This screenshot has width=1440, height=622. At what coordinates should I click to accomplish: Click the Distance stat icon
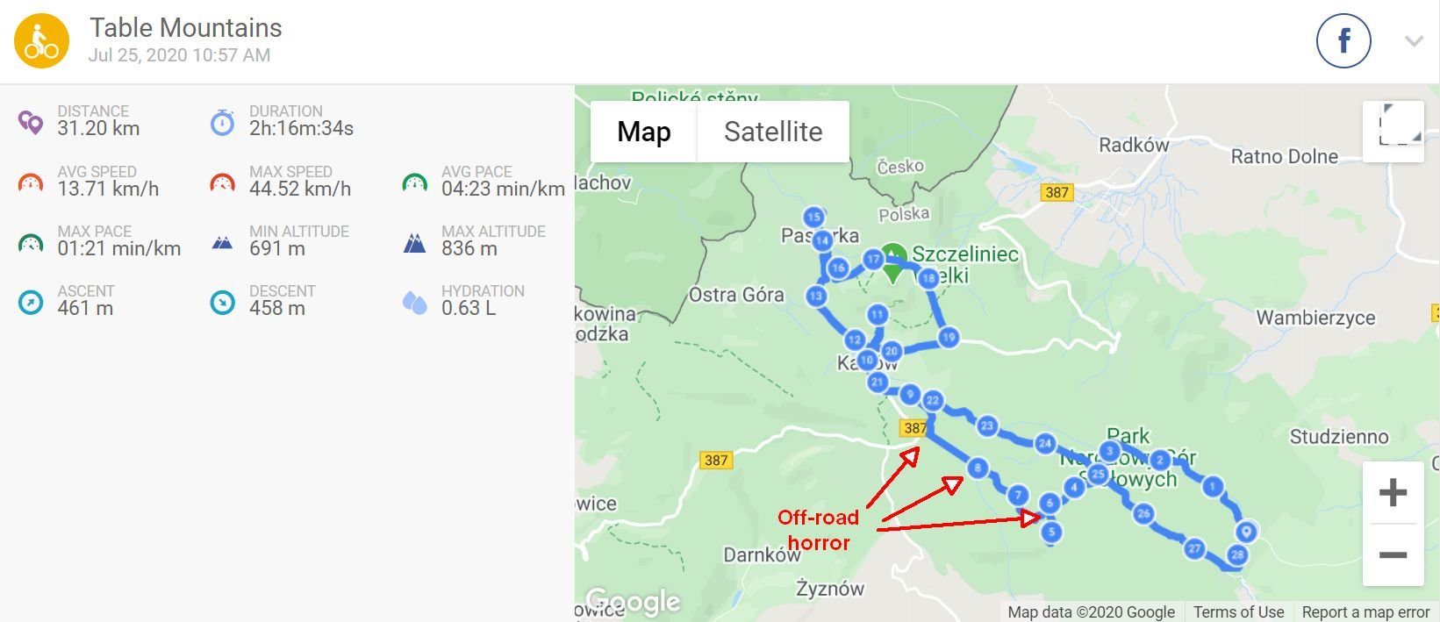coord(31,123)
